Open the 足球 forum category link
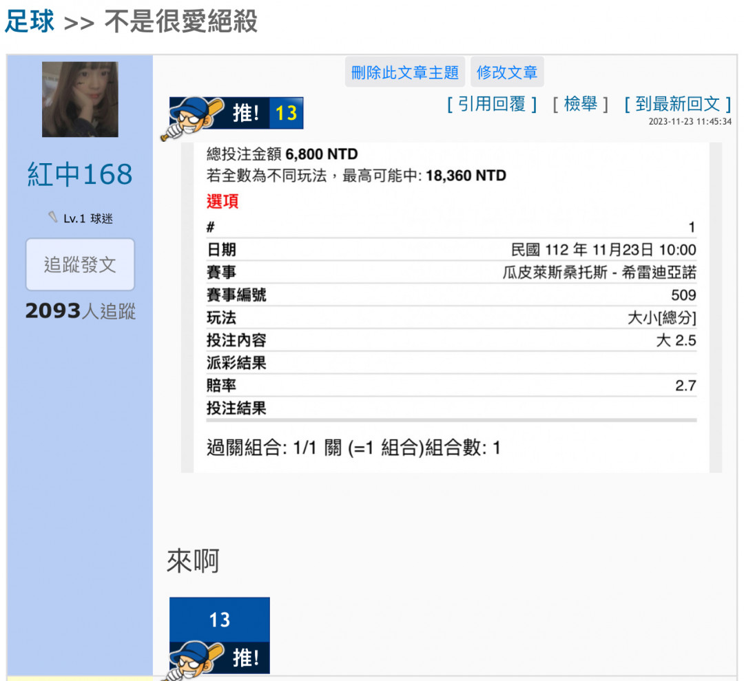Image resolution: width=744 pixels, height=681 pixels. tap(30, 21)
